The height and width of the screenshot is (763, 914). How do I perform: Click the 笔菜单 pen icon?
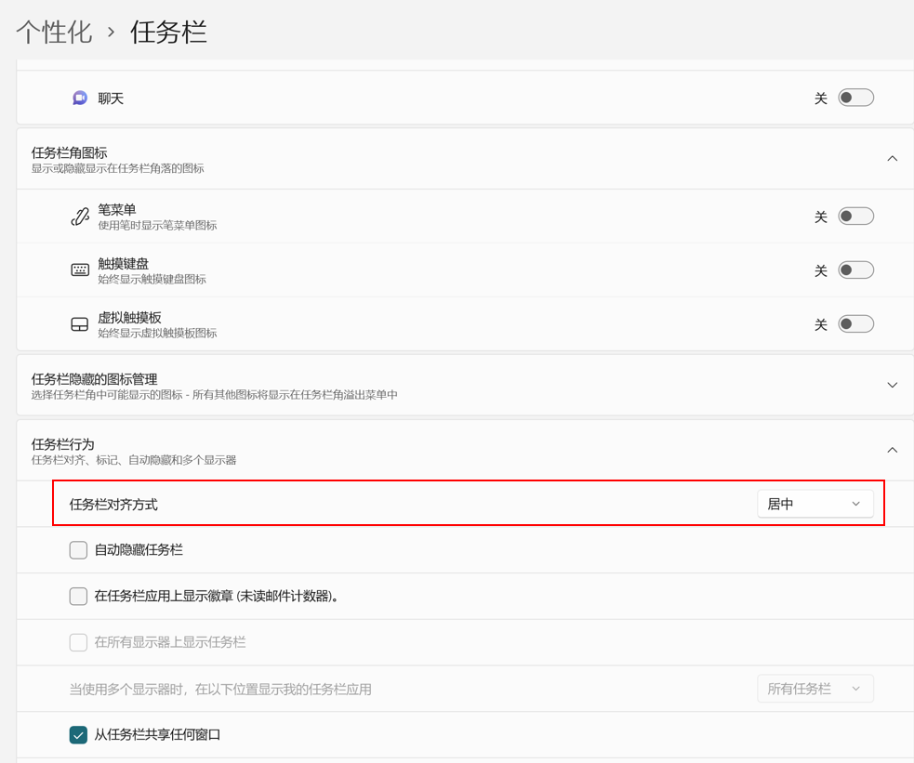click(x=80, y=217)
